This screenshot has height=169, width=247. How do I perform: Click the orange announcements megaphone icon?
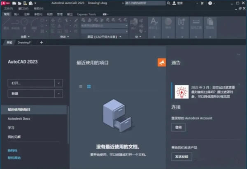coord(162,62)
